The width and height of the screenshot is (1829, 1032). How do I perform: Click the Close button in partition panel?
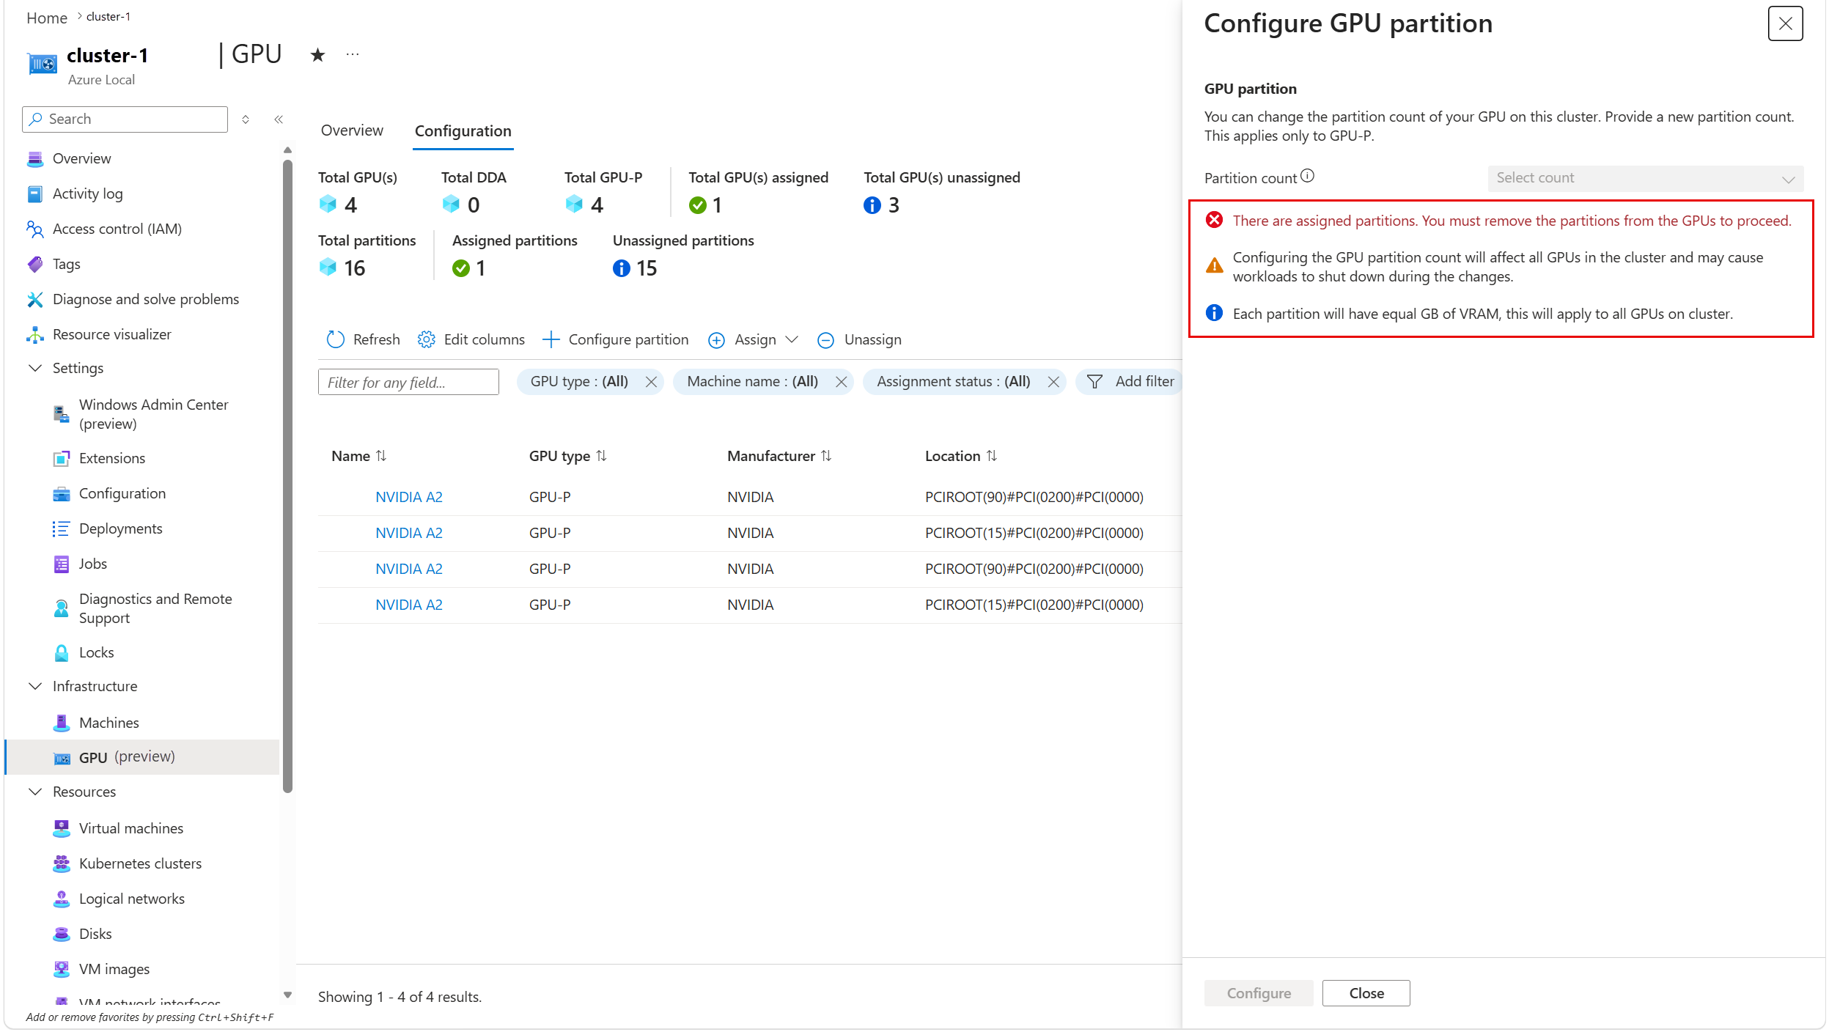click(x=1366, y=993)
